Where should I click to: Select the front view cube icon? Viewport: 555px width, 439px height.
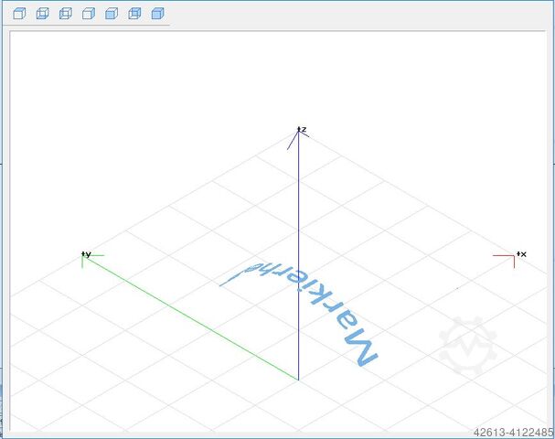pyautogui.click(x=112, y=14)
